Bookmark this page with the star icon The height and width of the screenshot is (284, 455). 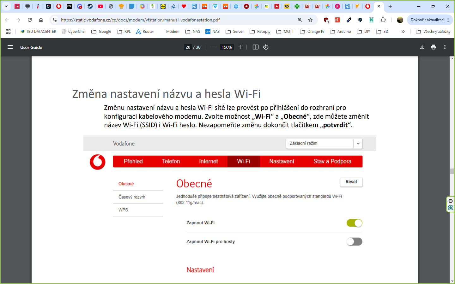click(x=310, y=20)
